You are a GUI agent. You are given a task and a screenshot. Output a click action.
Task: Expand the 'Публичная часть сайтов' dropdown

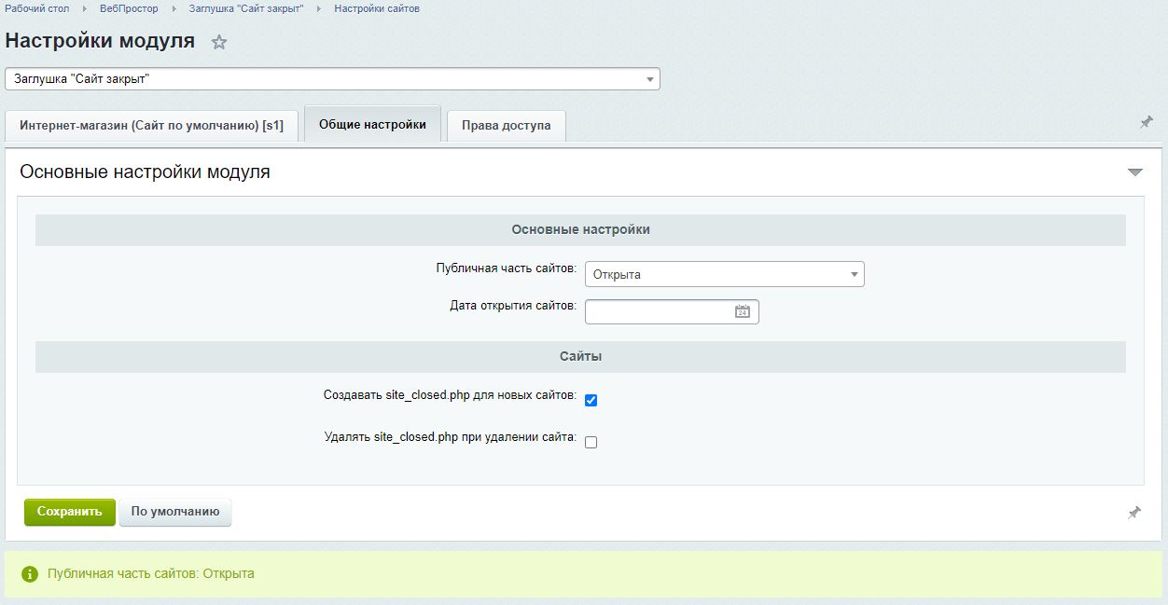click(724, 274)
